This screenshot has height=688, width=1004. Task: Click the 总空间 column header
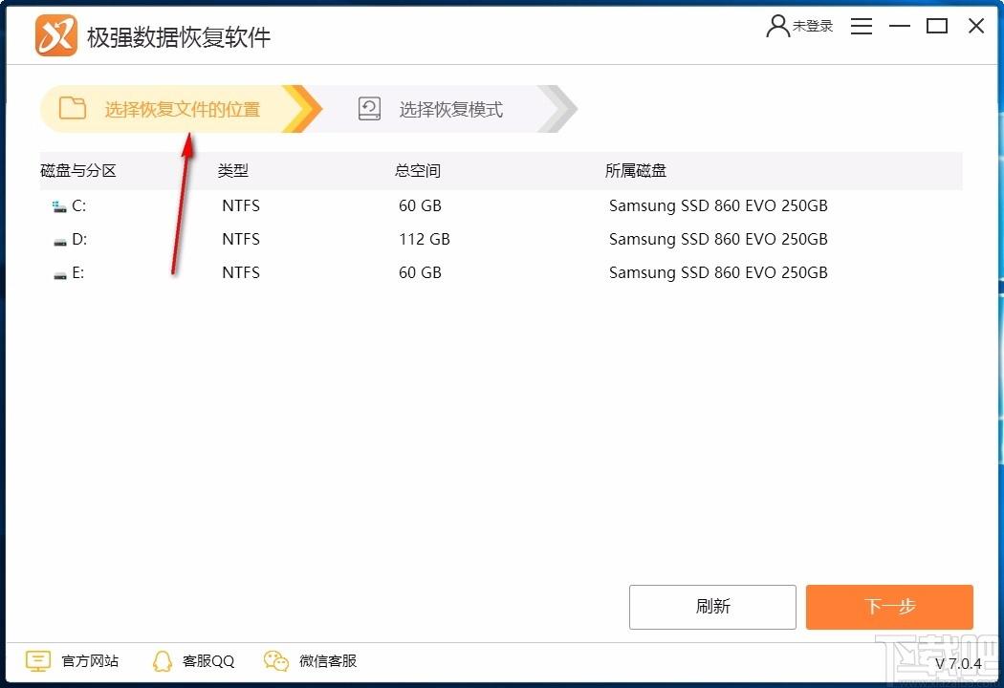[418, 171]
